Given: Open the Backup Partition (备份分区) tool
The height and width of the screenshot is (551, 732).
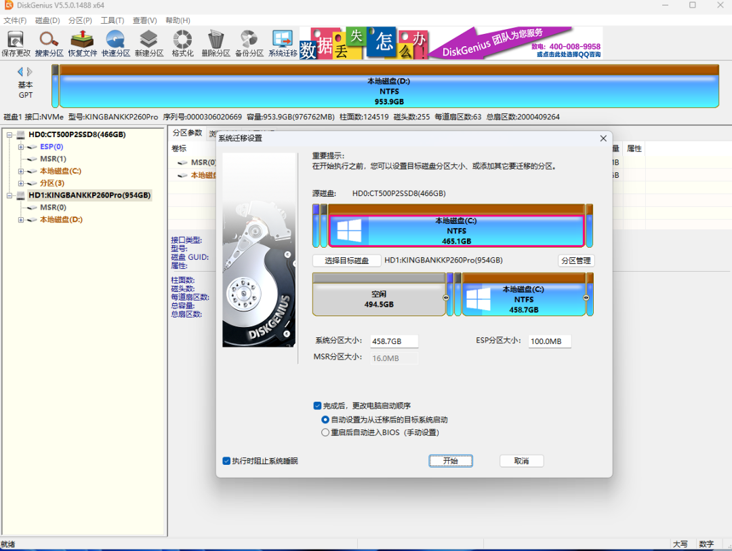Looking at the screenshot, I should tap(249, 43).
